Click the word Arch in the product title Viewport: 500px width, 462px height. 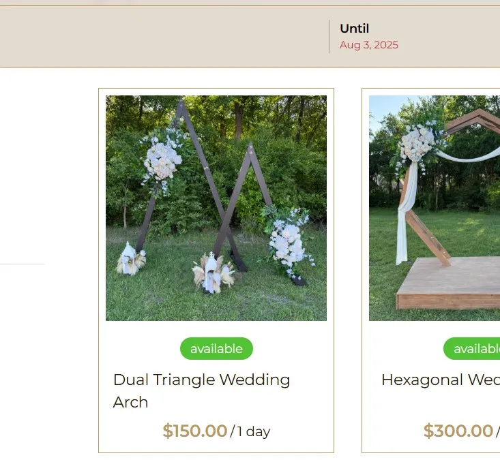[x=130, y=402]
